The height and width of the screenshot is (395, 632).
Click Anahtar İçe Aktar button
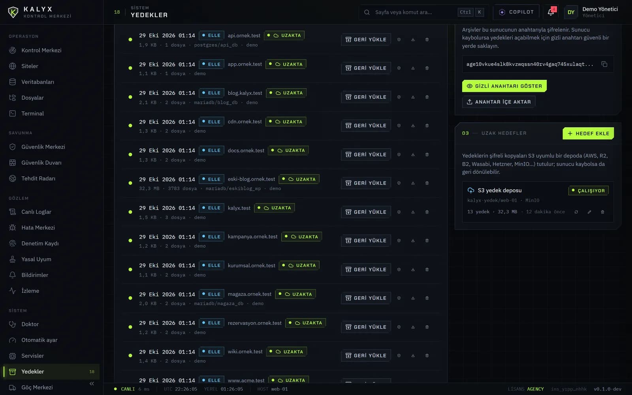coord(499,102)
